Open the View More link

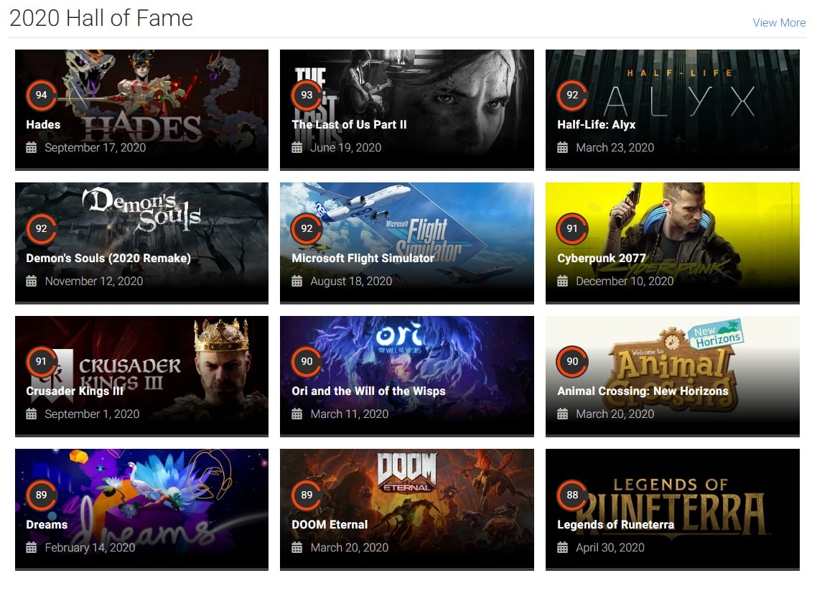point(779,23)
